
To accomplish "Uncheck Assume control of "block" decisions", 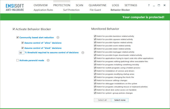I will [x=22, y=48].
